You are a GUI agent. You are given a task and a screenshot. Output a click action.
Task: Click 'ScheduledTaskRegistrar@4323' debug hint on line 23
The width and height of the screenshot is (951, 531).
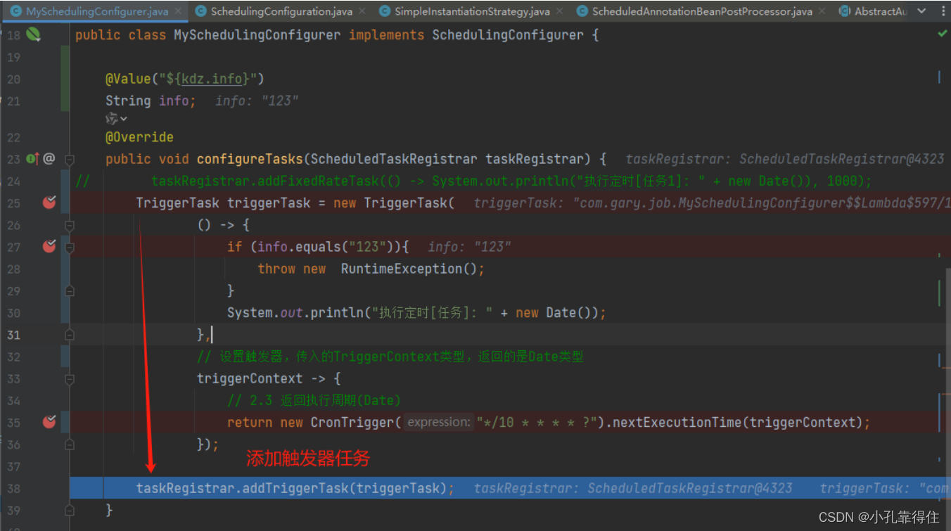click(841, 159)
